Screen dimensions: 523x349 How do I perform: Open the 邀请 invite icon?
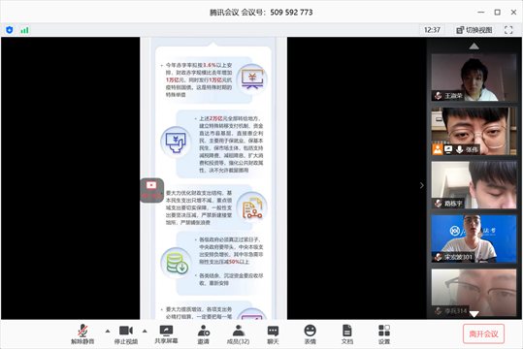pos(204,333)
